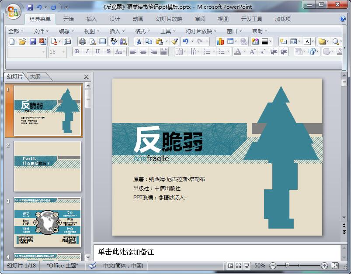Click the Copy icon
The width and height of the screenshot is (351, 274).
[x=149, y=41]
